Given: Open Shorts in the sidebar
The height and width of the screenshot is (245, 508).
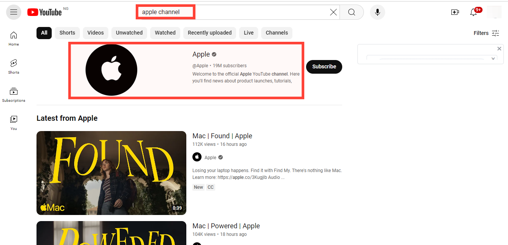Looking at the screenshot, I should [14, 67].
